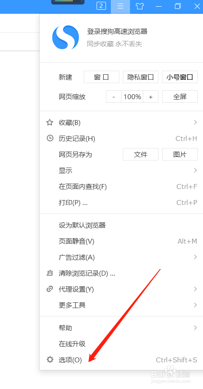
Task: Click the eraser icon beside 清除浏览记录
Action: (x=50, y=273)
